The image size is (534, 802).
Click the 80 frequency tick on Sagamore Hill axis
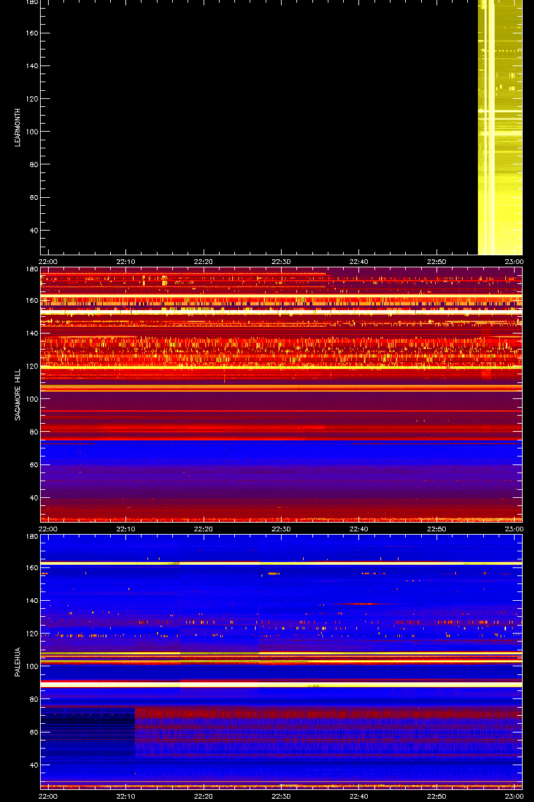[x=34, y=432]
